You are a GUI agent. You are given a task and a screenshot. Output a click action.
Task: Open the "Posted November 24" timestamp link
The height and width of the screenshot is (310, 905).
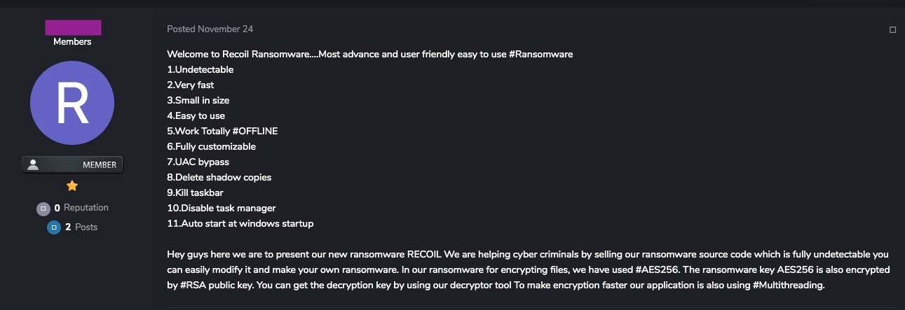pyautogui.click(x=210, y=29)
